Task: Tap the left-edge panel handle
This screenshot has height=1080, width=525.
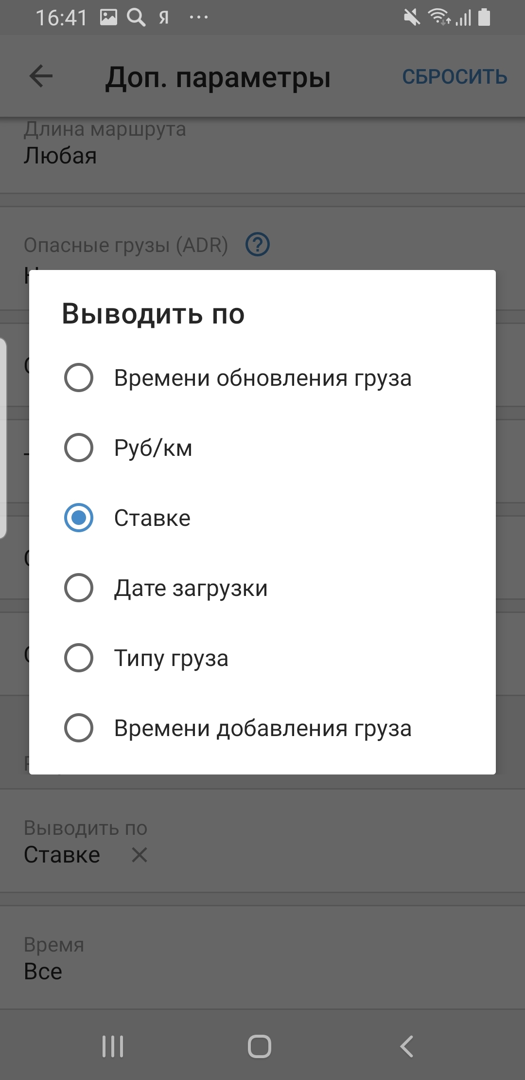Action: pos(3,438)
